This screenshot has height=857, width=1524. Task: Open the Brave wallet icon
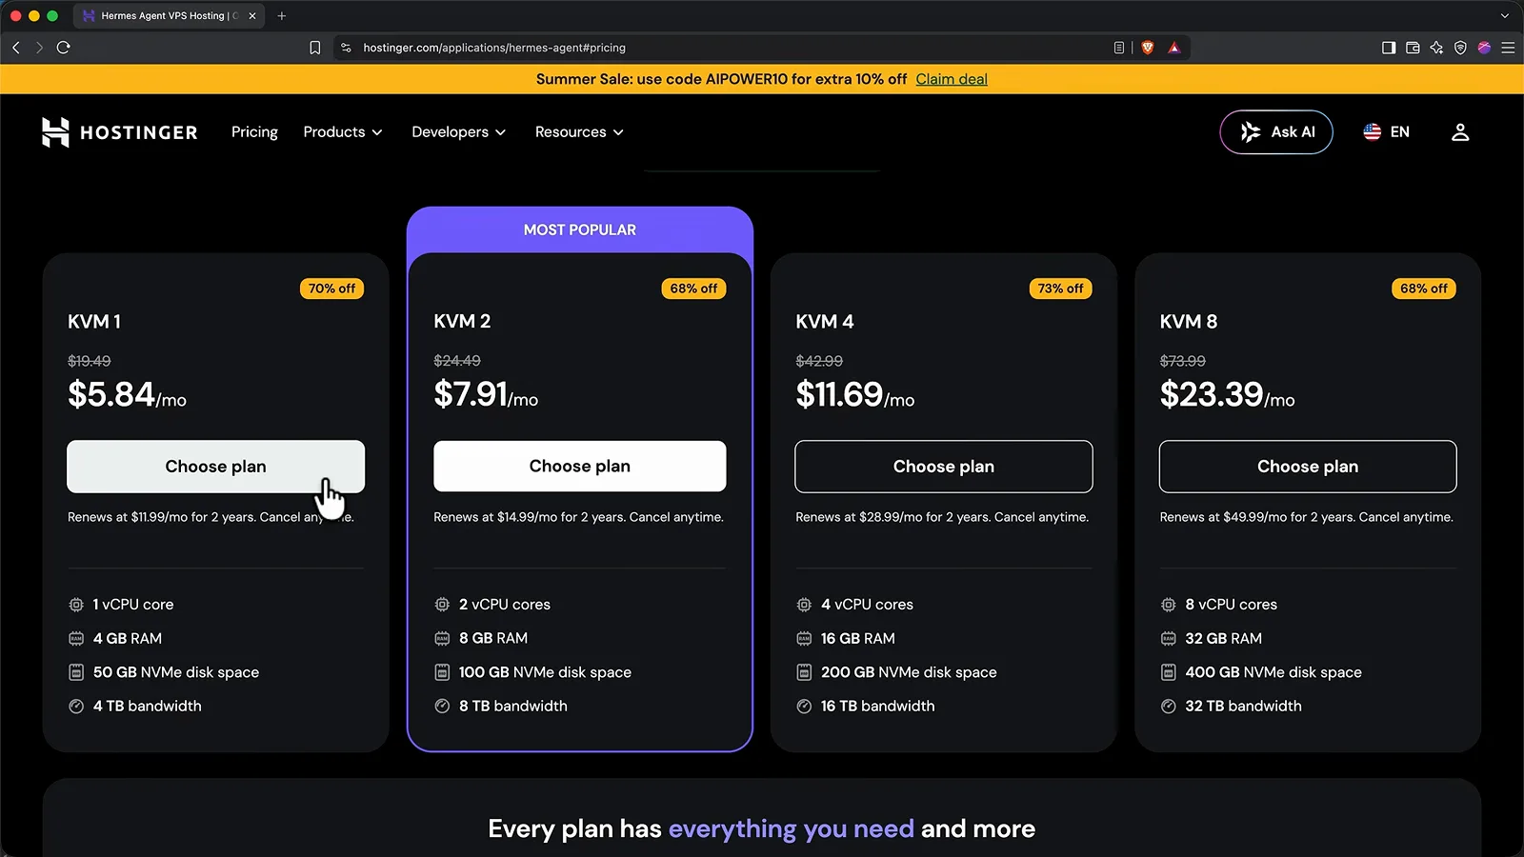pos(1413,48)
